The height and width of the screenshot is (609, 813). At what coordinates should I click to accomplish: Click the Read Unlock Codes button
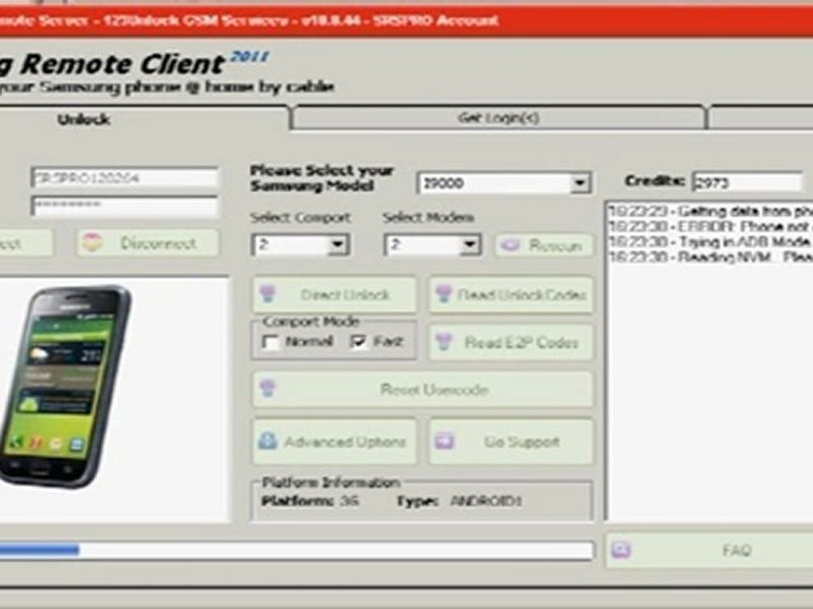(x=511, y=294)
